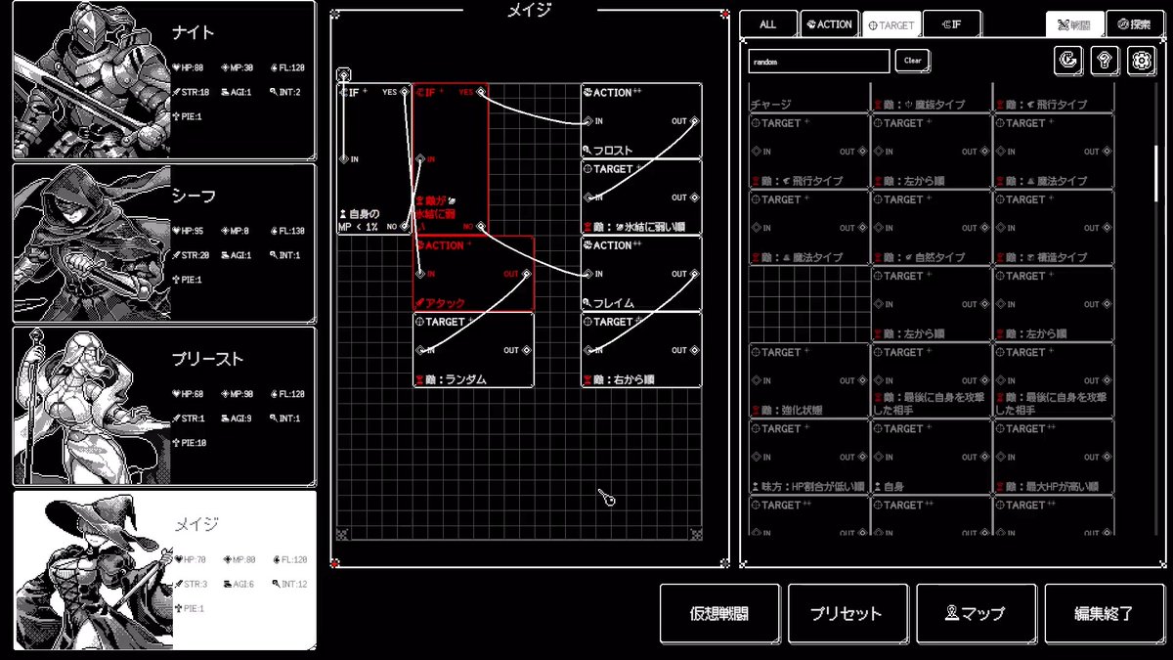Pick palette card 敵：強化状態
Screen dimensions: 1173x660
point(809,380)
